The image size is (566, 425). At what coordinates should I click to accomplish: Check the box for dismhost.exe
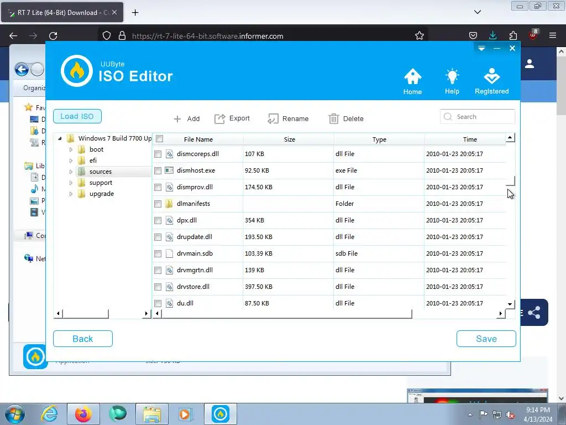coord(158,170)
